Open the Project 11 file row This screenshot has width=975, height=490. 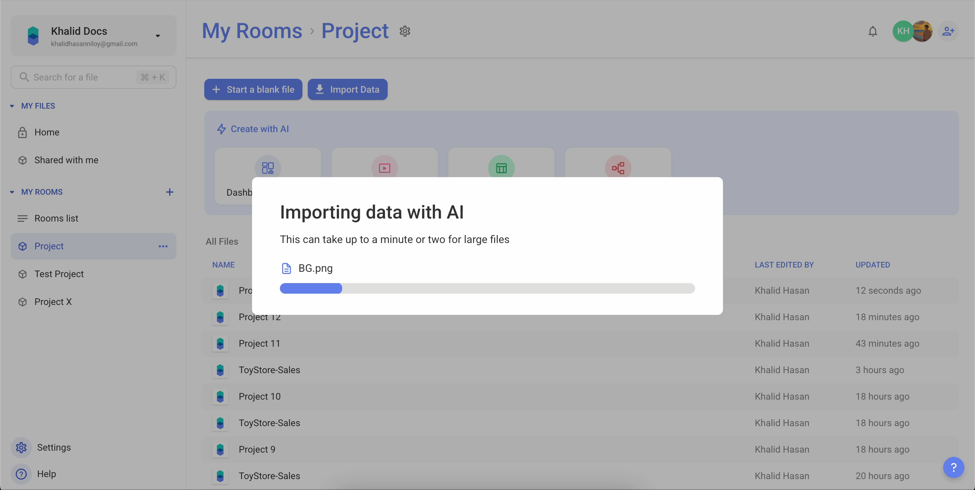coord(259,343)
